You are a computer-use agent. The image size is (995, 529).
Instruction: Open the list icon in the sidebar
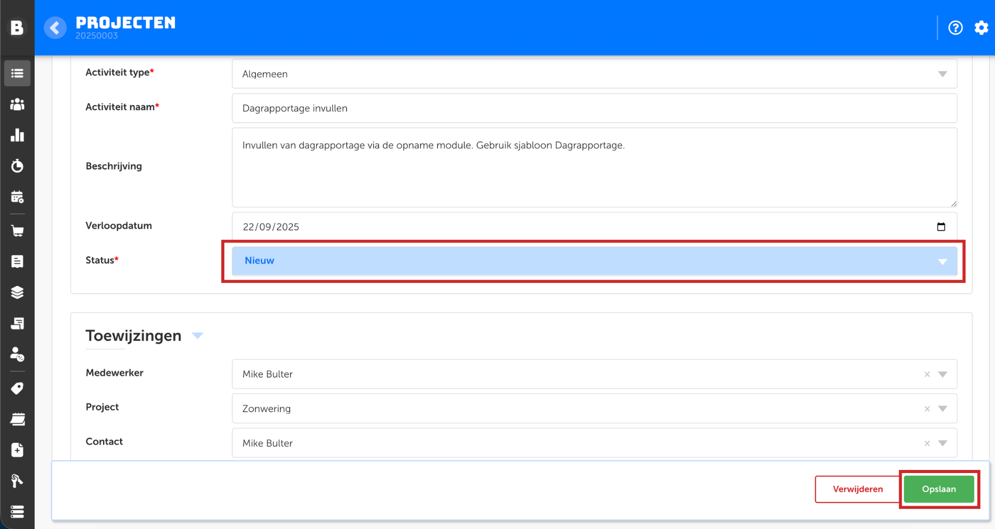pyautogui.click(x=17, y=74)
